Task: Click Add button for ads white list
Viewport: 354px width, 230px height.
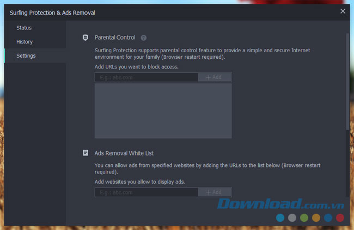Action: pyautogui.click(x=215, y=192)
